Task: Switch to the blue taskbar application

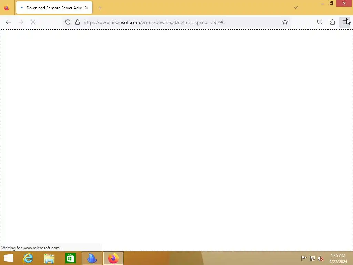Action: [x=92, y=258]
